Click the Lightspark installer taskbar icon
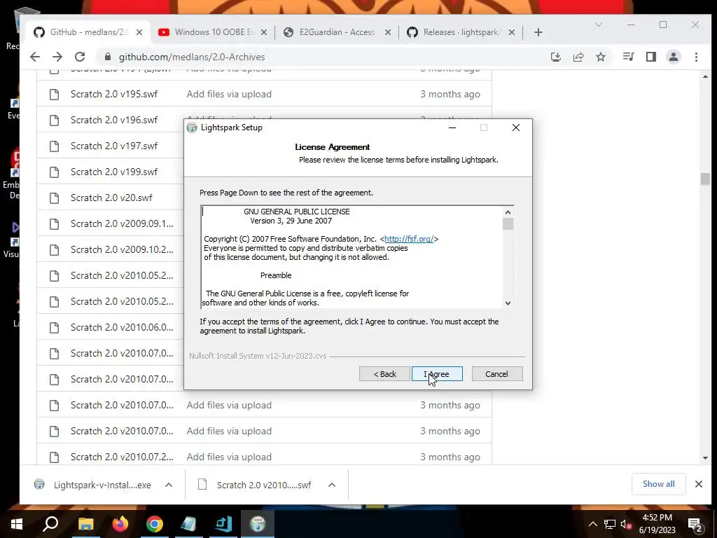Viewport: 717px width, 538px height. click(258, 524)
